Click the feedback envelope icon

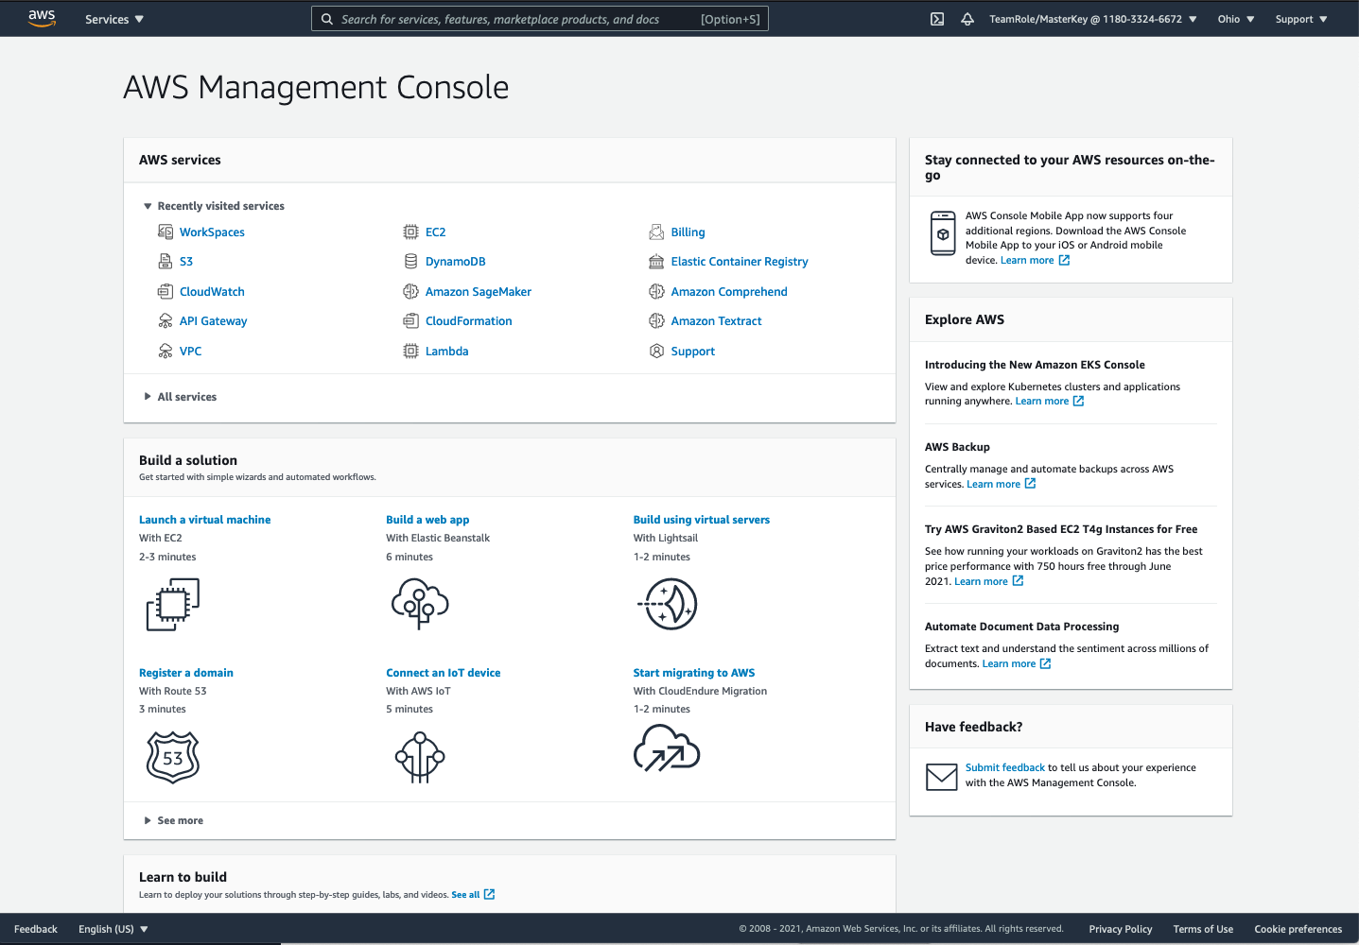(x=941, y=777)
